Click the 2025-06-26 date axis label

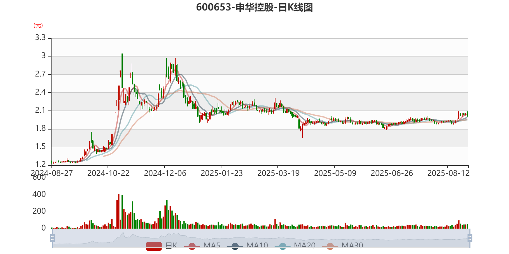coord(392,173)
